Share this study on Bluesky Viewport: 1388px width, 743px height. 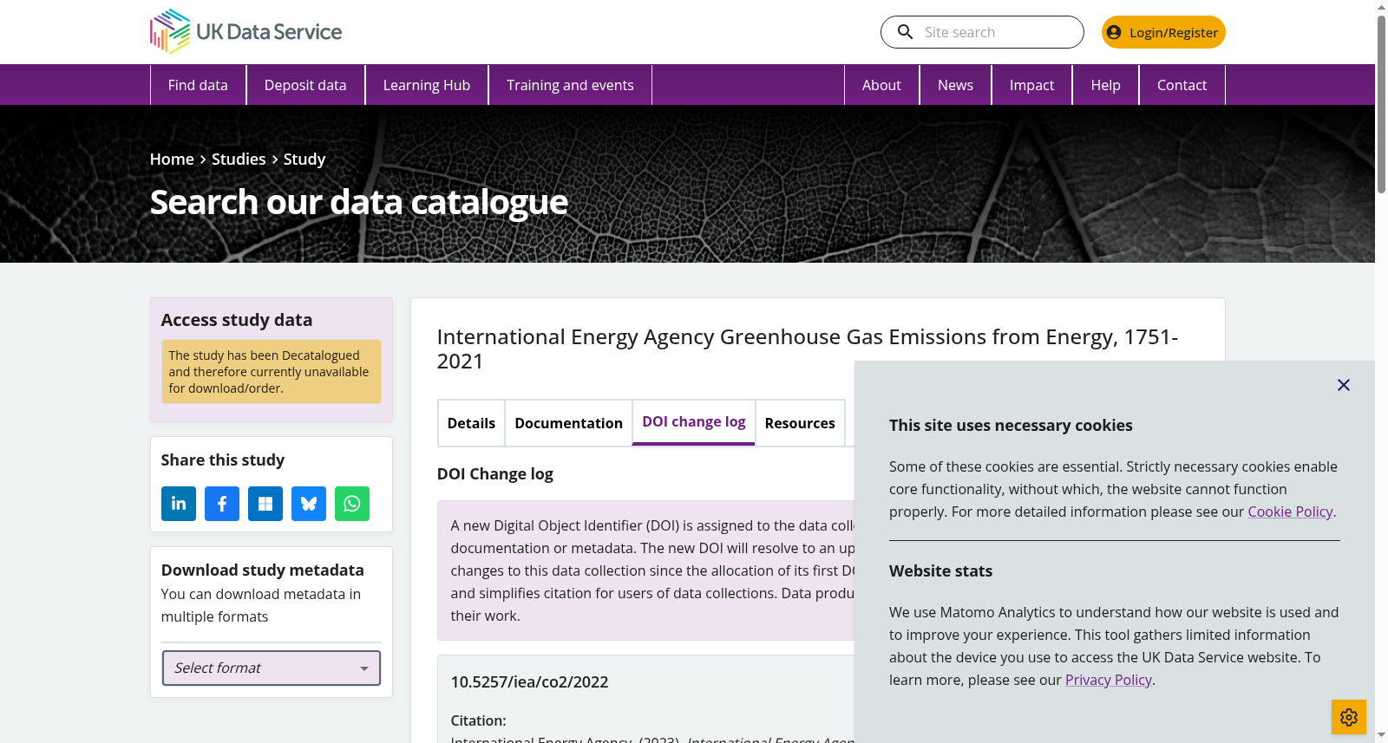309,504
